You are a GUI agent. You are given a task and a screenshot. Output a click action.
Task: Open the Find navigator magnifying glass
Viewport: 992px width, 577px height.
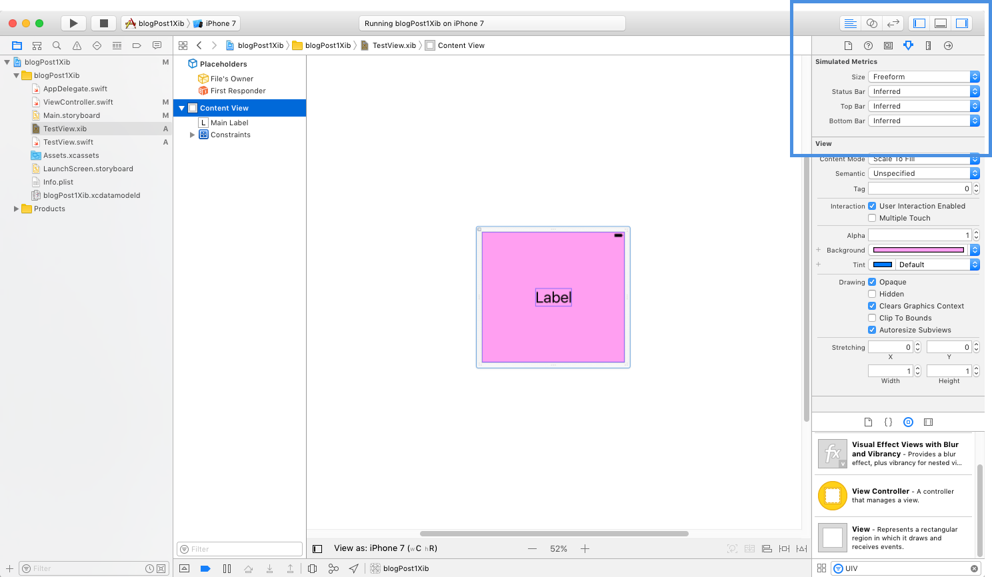coord(57,45)
